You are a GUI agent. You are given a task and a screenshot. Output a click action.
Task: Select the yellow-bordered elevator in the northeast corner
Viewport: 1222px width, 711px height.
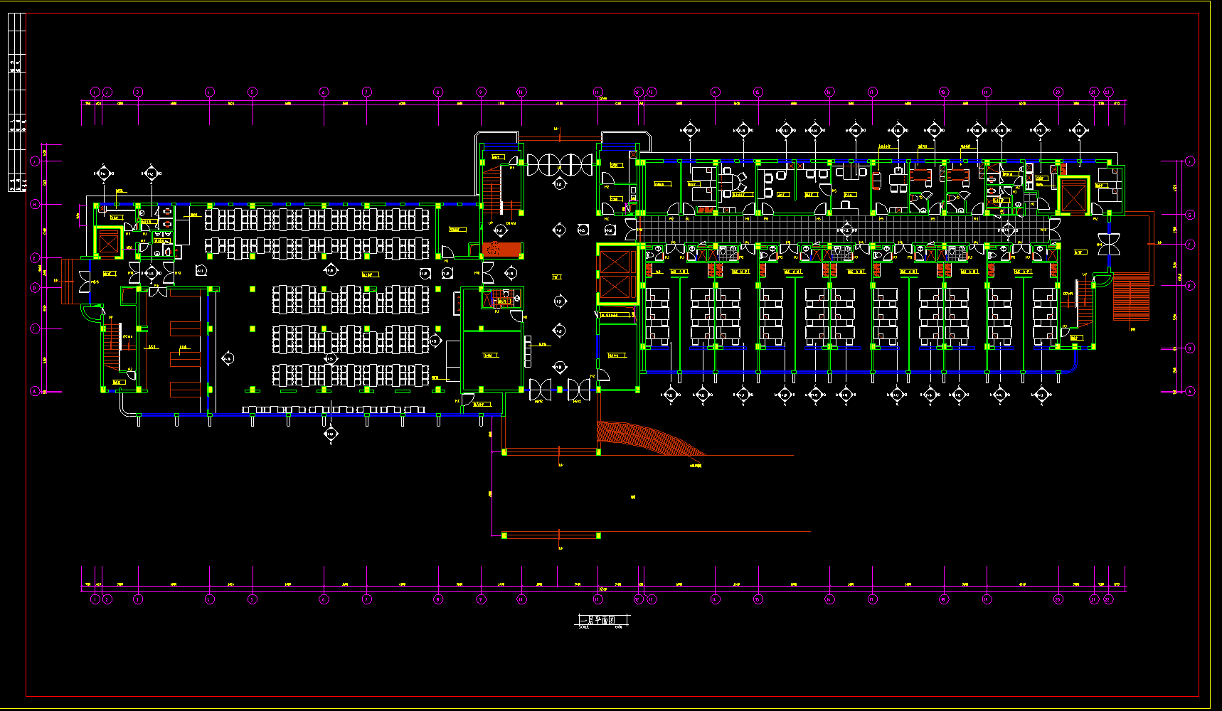(x=1073, y=194)
